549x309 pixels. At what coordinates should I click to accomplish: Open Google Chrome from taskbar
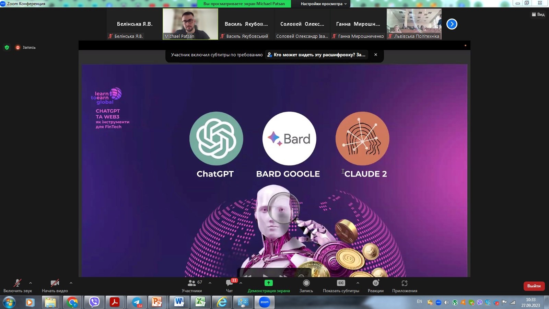[x=72, y=302]
